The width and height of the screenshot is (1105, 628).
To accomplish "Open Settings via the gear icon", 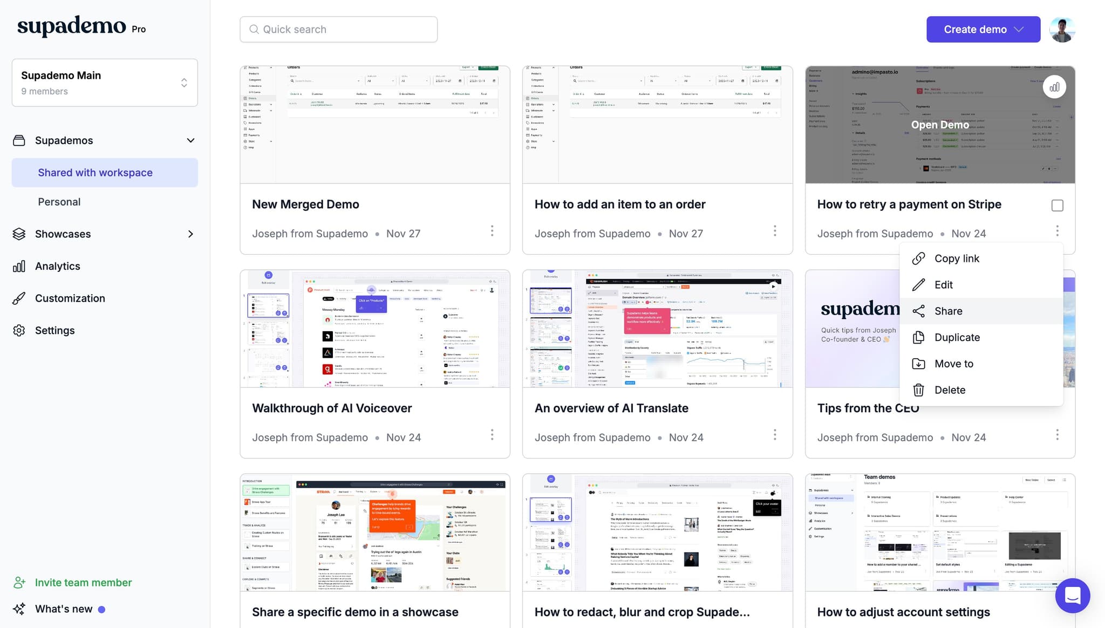I will (19, 331).
